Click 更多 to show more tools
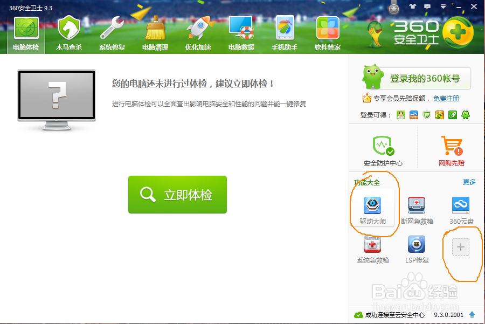 point(469,182)
